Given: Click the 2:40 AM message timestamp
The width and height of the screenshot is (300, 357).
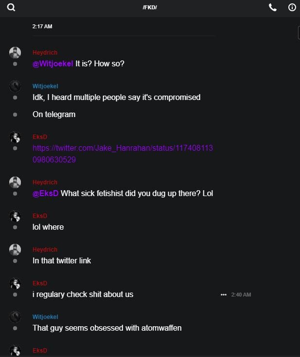Looking at the screenshot, I should (241, 295).
